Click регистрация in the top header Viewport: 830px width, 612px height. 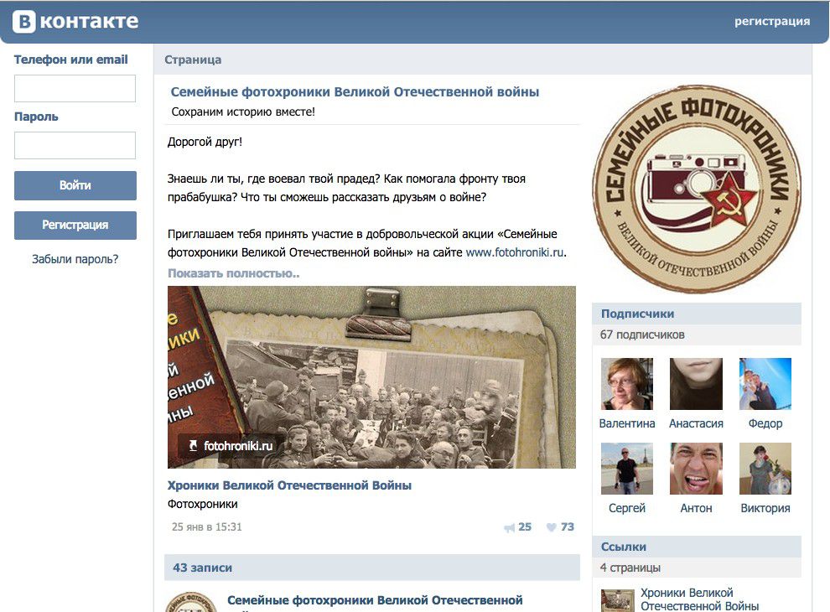click(772, 21)
